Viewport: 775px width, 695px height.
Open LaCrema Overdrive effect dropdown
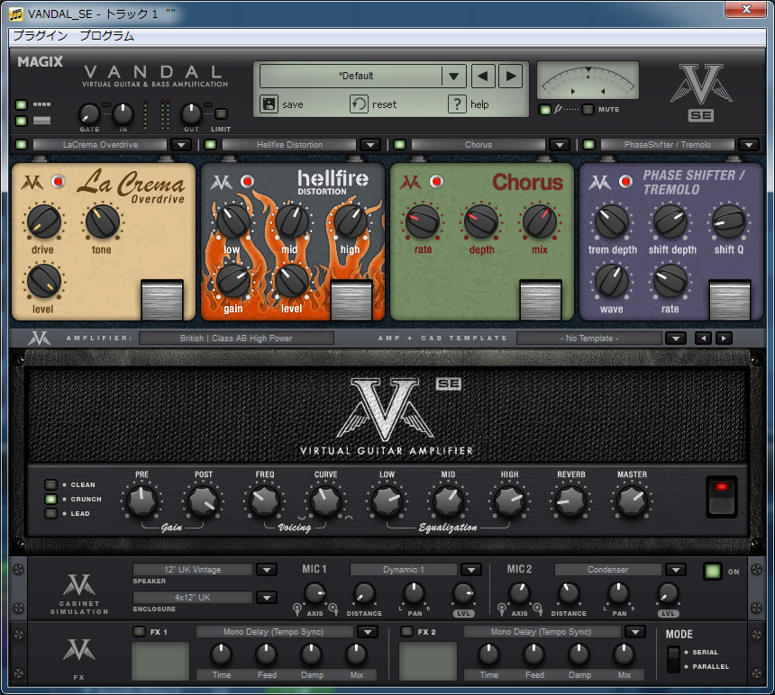coord(181,145)
